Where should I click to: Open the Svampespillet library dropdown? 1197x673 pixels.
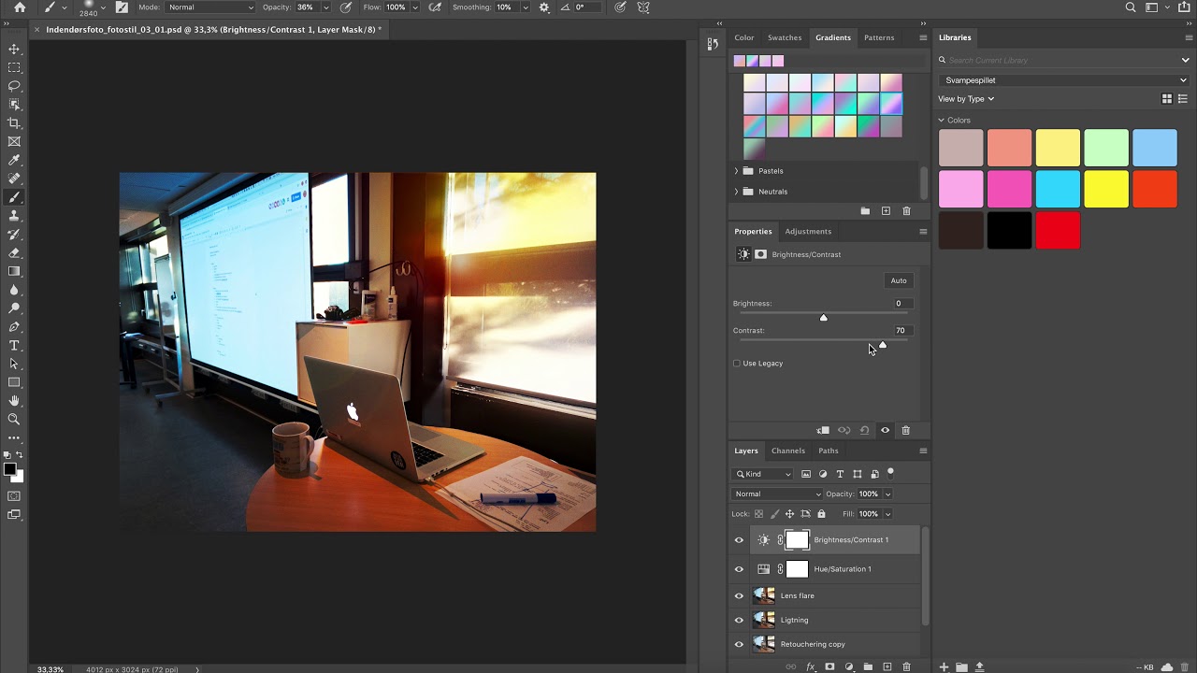tap(1063, 80)
